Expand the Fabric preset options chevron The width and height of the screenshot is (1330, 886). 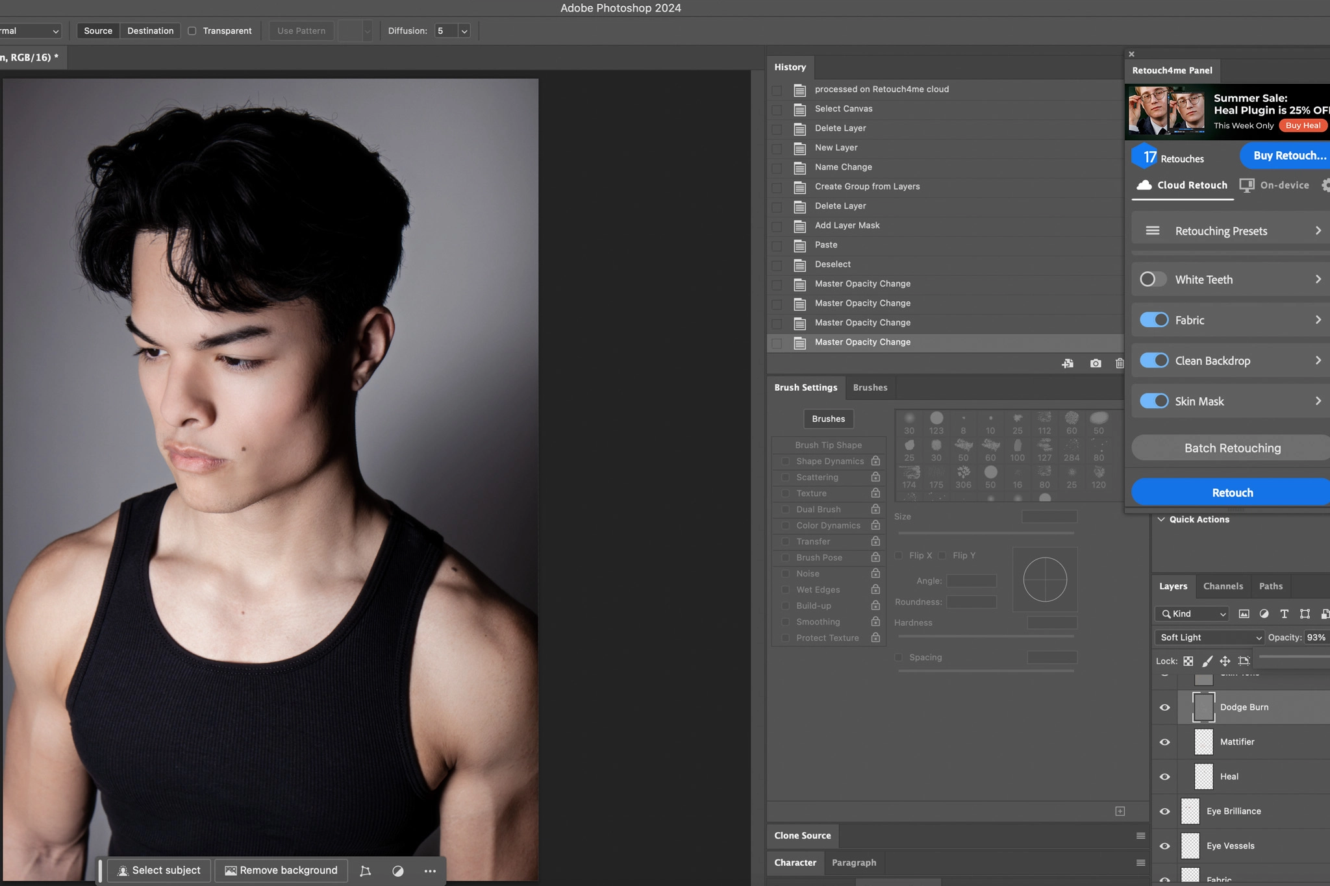coord(1318,319)
